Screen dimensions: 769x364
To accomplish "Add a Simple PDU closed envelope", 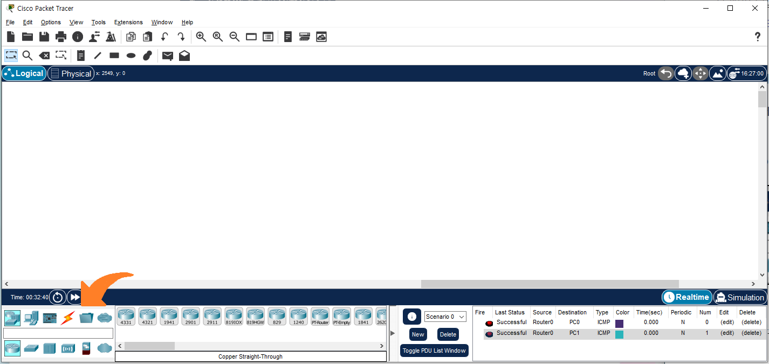I will click(x=168, y=56).
